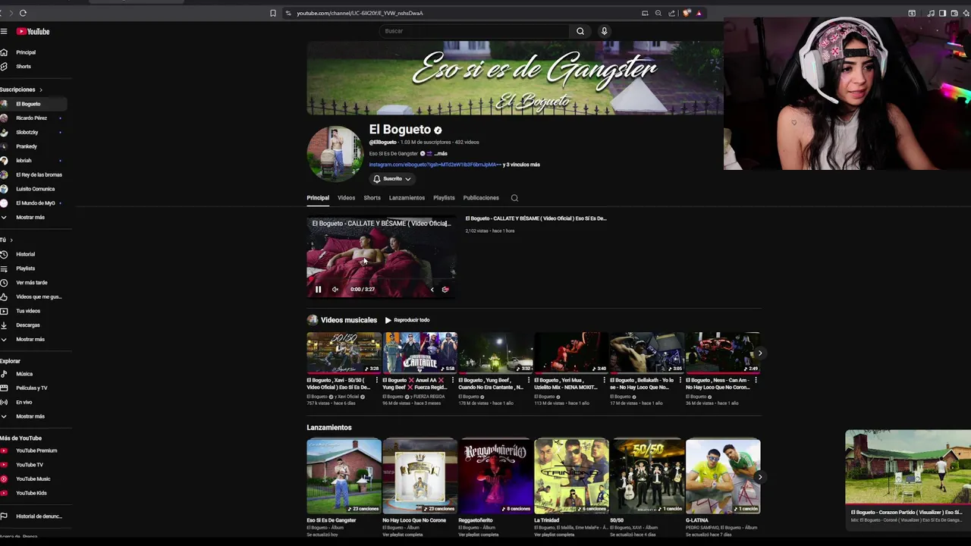Screen dimensions: 971x546
Task: Open the 50/50 music video thumbnail
Action: pyautogui.click(x=344, y=353)
